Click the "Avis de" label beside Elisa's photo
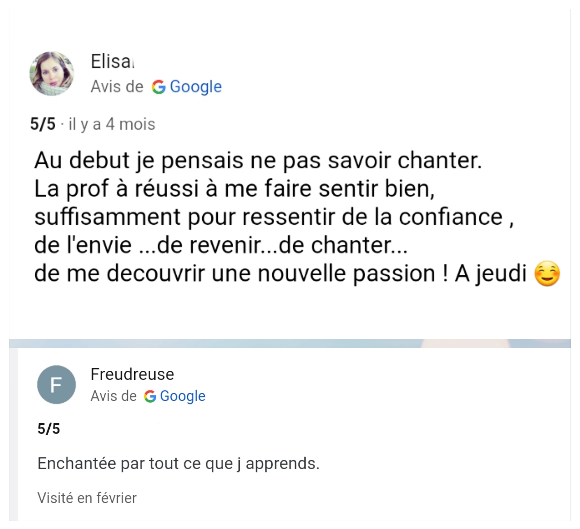 point(117,87)
